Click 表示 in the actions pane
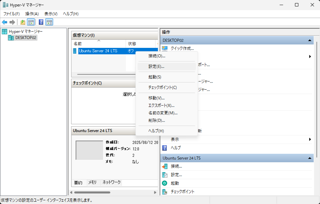The height and width of the screenshot is (204, 320). coord(175,140)
